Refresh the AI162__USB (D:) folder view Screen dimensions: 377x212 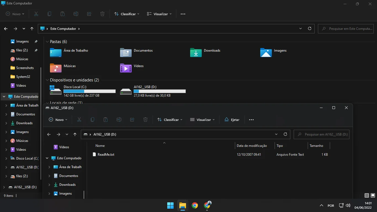click(285, 134)
